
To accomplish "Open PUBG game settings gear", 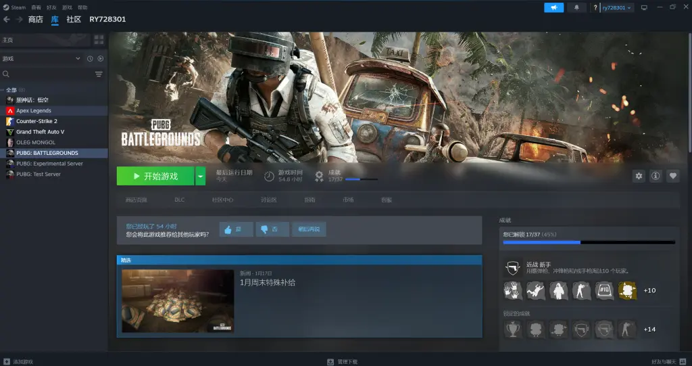I will click(x=639, y=176).
